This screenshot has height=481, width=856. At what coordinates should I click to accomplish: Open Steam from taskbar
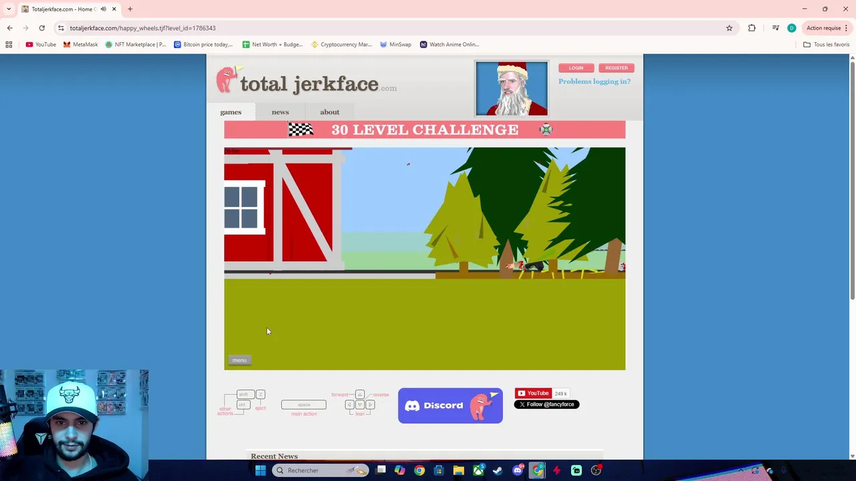coord(498,470)
